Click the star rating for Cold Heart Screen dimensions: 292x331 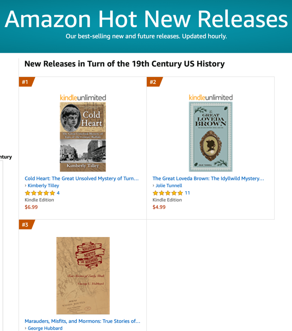click(x=40, y=193)
